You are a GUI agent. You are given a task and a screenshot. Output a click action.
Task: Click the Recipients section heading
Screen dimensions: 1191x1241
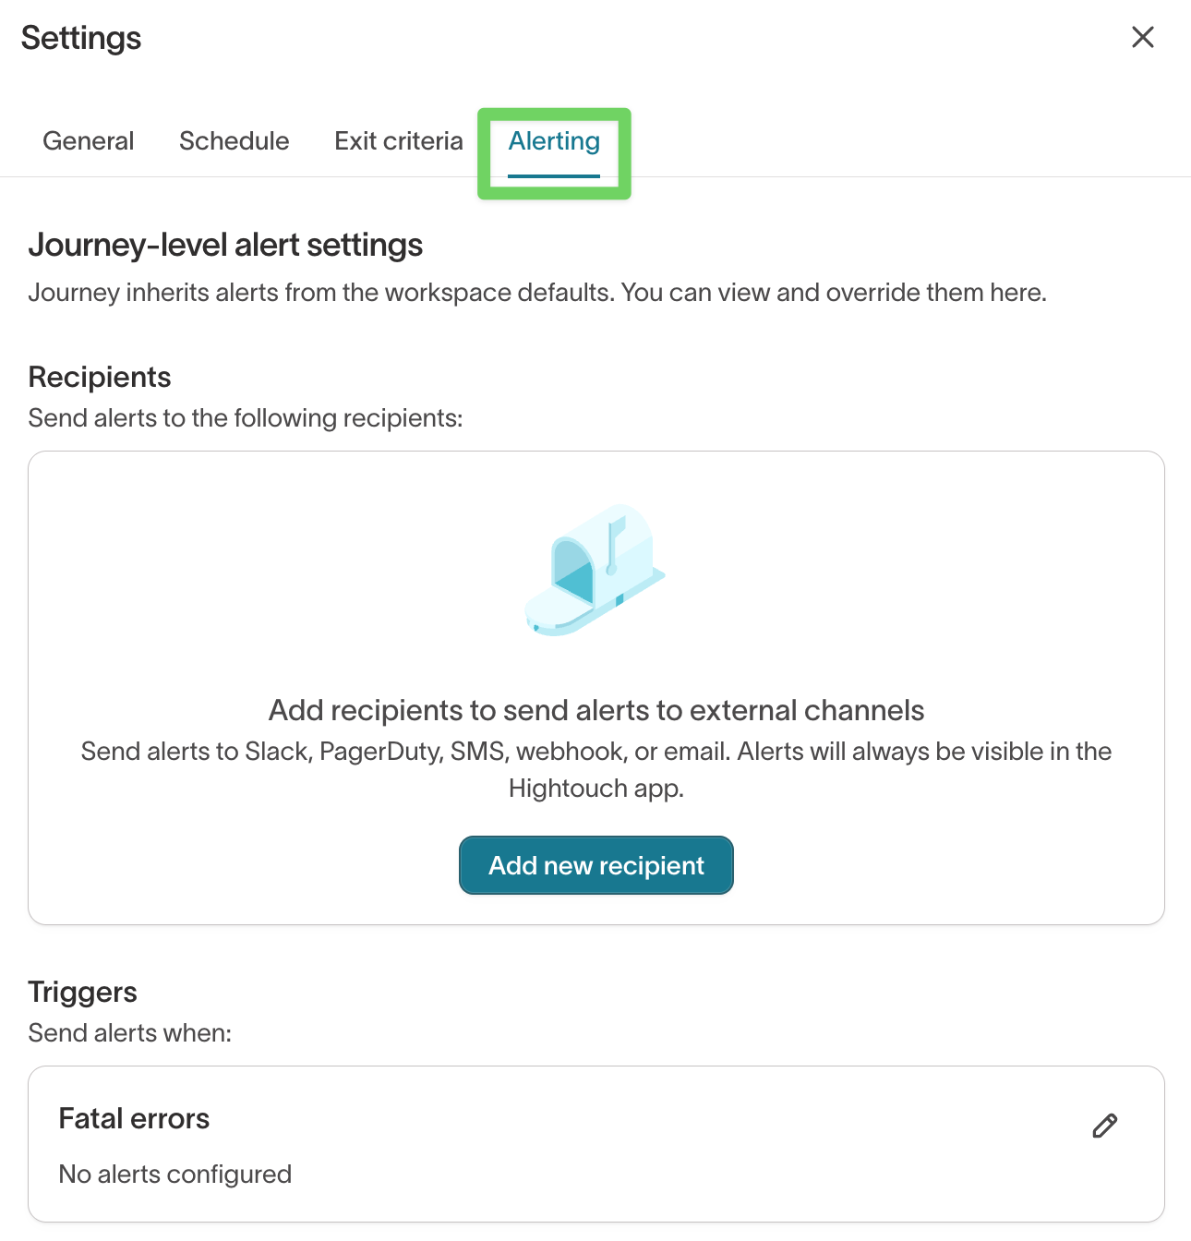100,377
